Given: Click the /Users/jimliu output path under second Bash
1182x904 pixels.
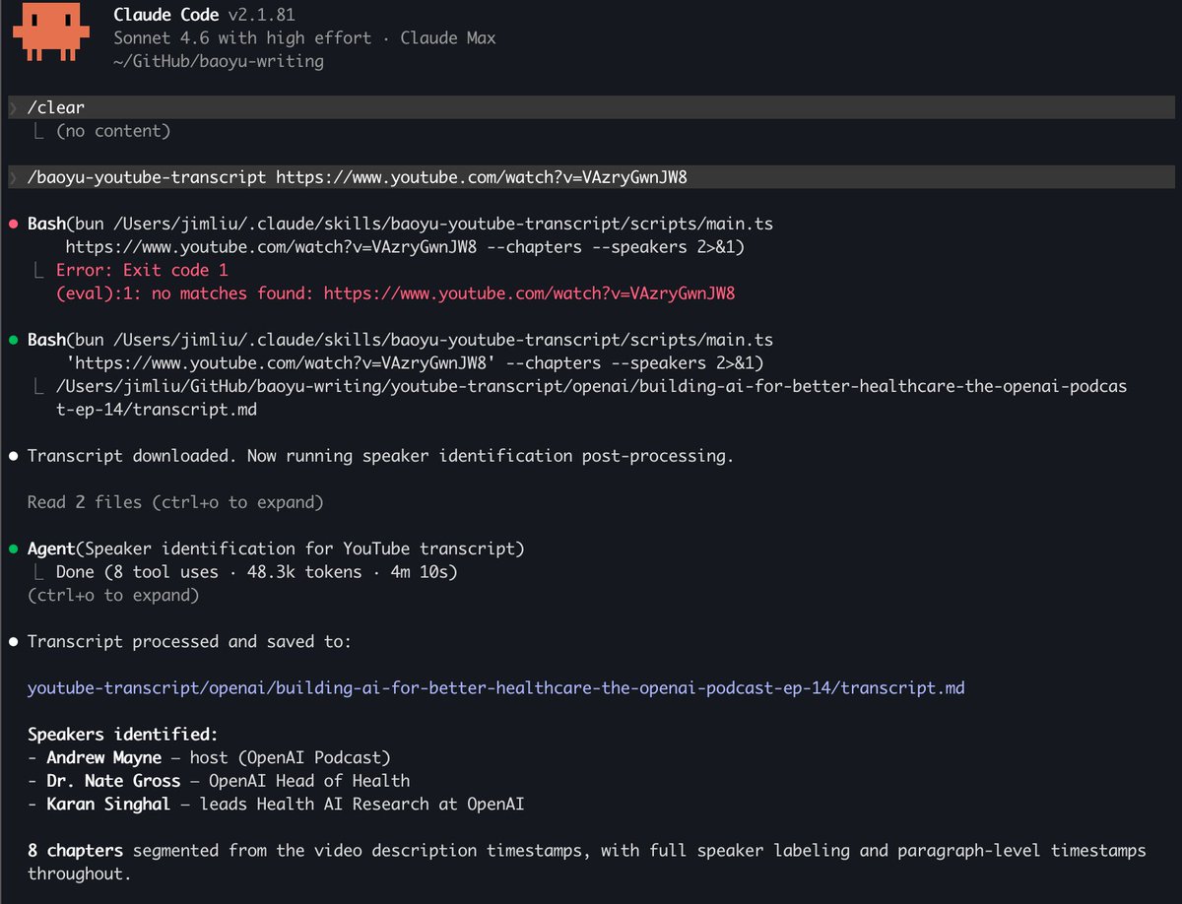Looking at the screenshot, I should 591,398.
